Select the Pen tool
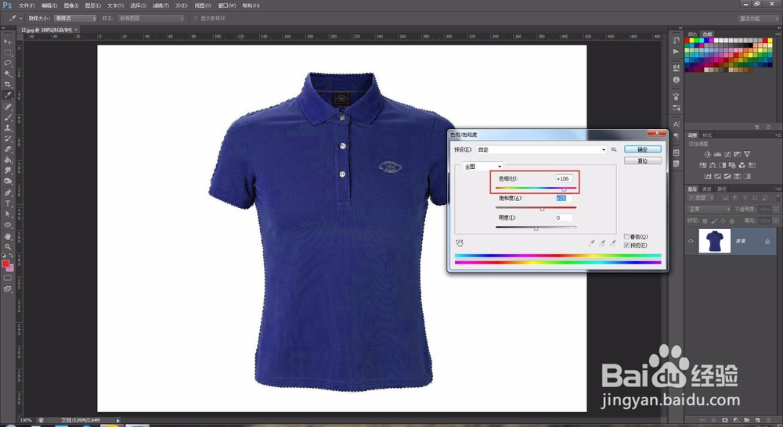783x427 pixels. [8, 192]
